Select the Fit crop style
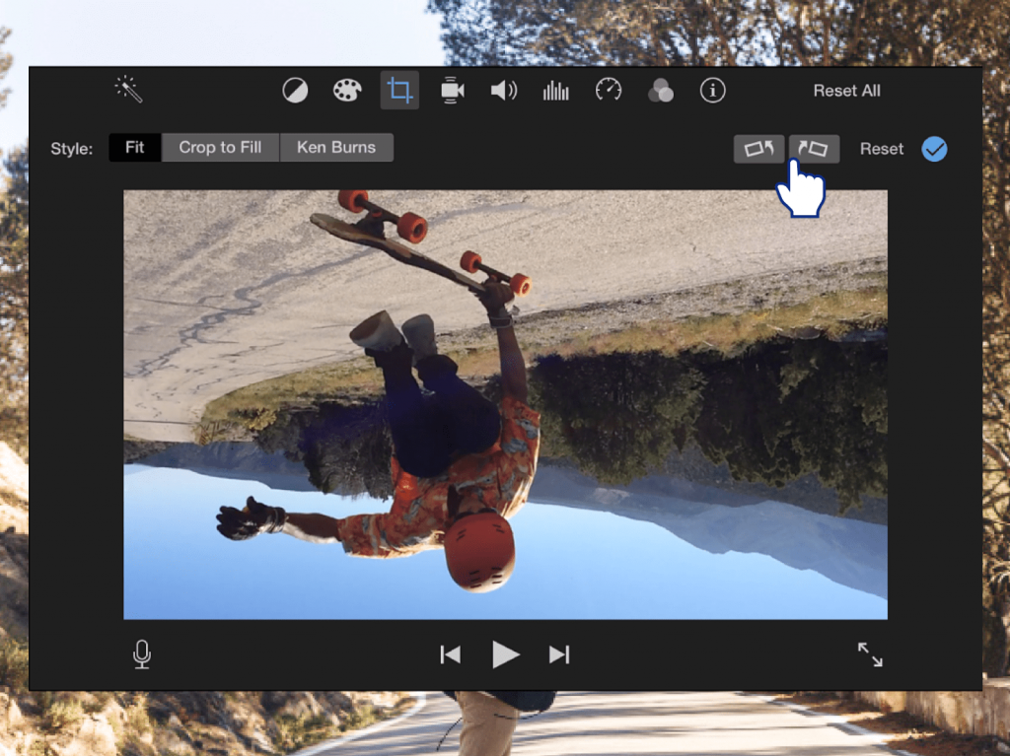The width and height of the screenshot is (1010, 756). [135, 148]
